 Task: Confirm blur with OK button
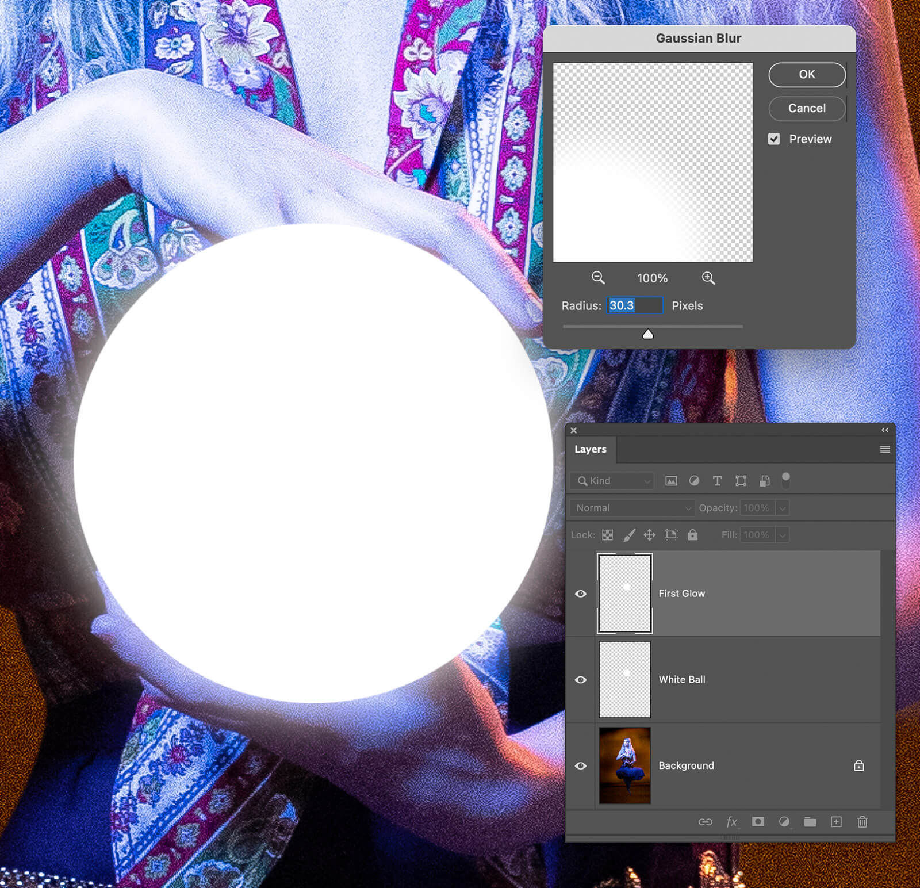pyautogui.click(x=806, y=74)
